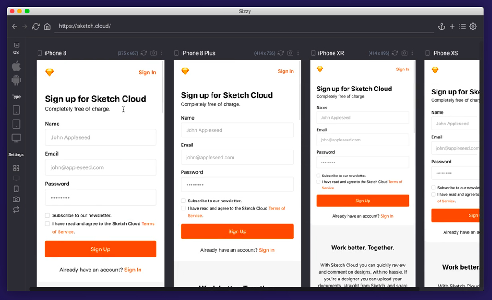Go back using the browser back arrow
This screenshot has width=492, height=300.
pyautogui.click(x=14, y=26)
